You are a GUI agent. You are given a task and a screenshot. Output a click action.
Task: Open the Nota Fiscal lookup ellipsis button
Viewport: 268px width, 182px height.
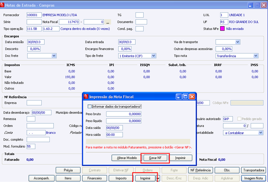pyautogui.click(x=108, y=22)
